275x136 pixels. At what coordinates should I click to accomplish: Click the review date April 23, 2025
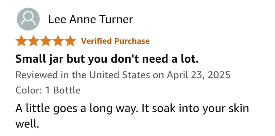198,75
